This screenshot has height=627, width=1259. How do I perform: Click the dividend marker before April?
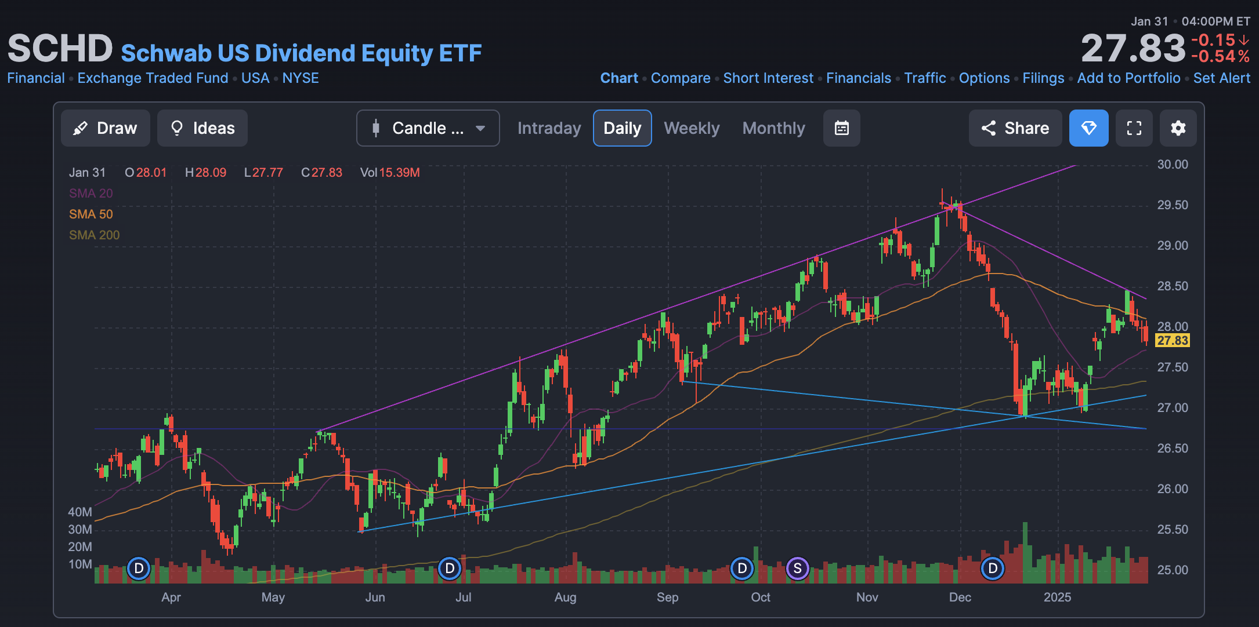(139, 568)
